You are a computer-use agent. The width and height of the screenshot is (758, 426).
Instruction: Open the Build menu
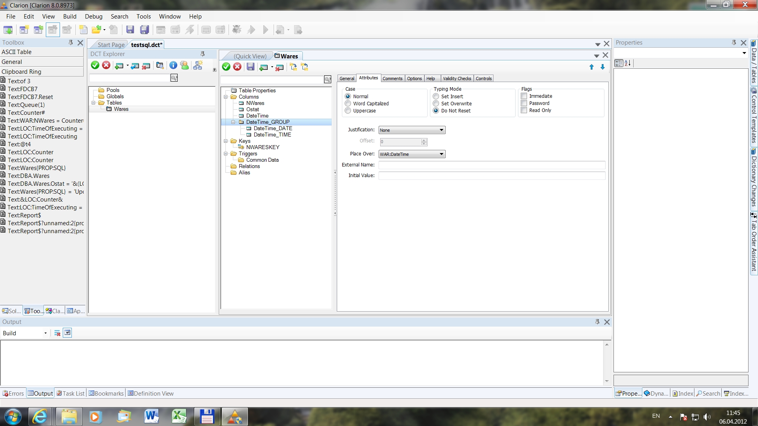pyautogui.click(x=69, y=17)
